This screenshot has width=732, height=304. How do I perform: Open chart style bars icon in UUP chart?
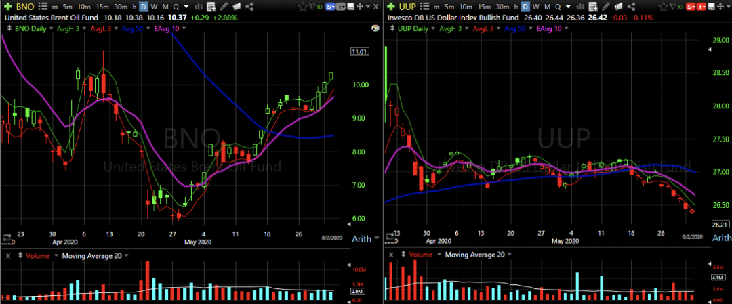coord(580,7)
